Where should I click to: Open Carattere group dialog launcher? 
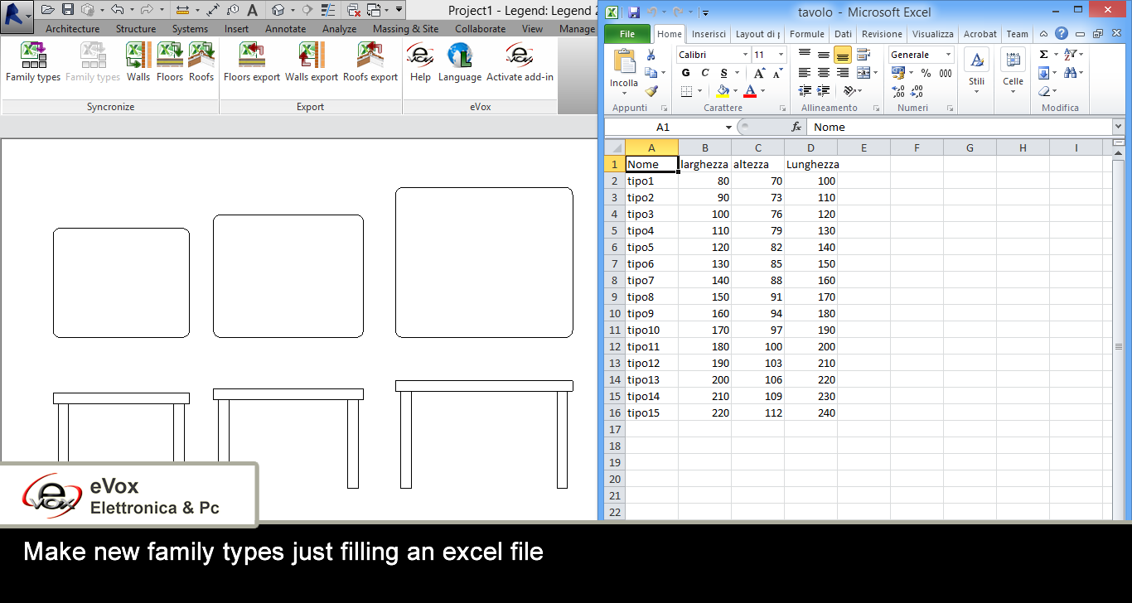tap(782, 109)
